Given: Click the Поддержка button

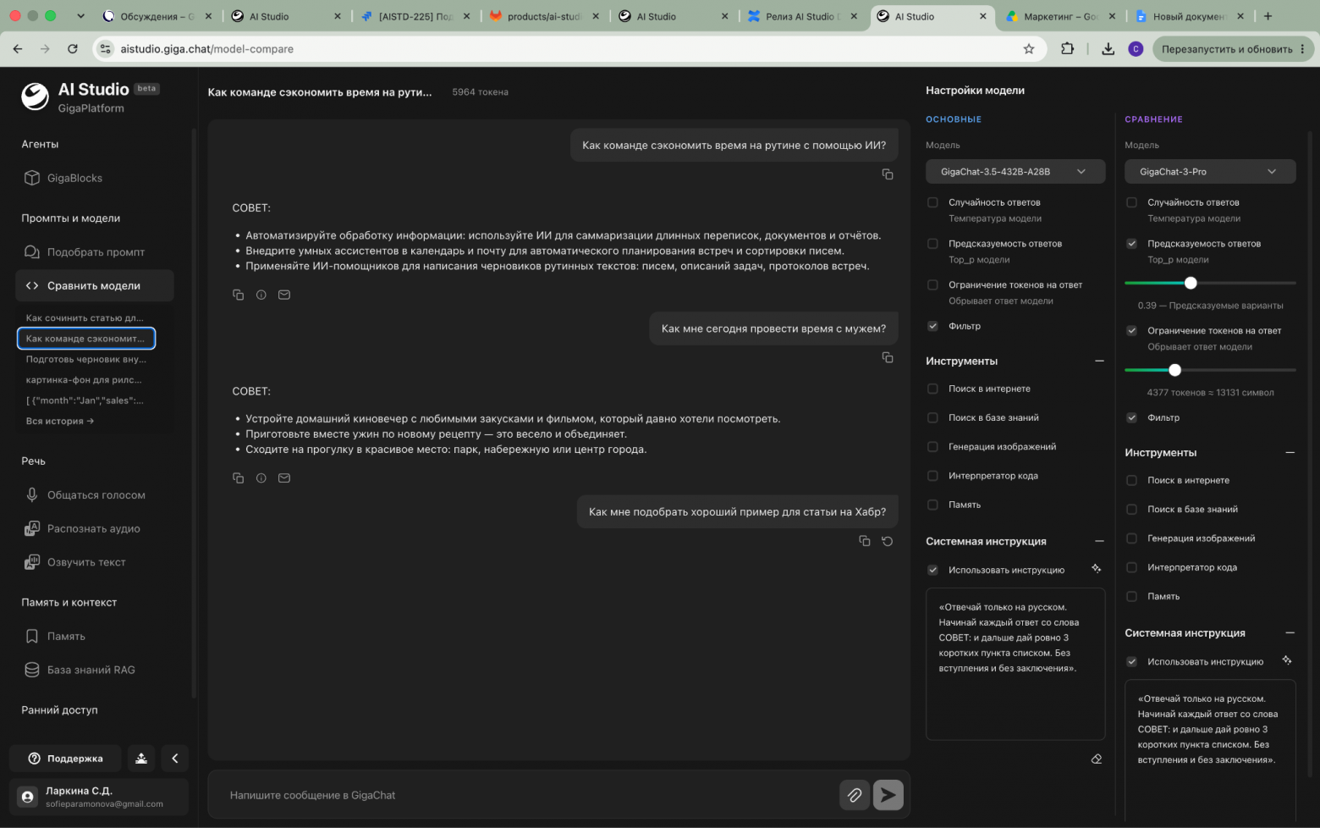Looking at the screenshot, I should [66, 759].
